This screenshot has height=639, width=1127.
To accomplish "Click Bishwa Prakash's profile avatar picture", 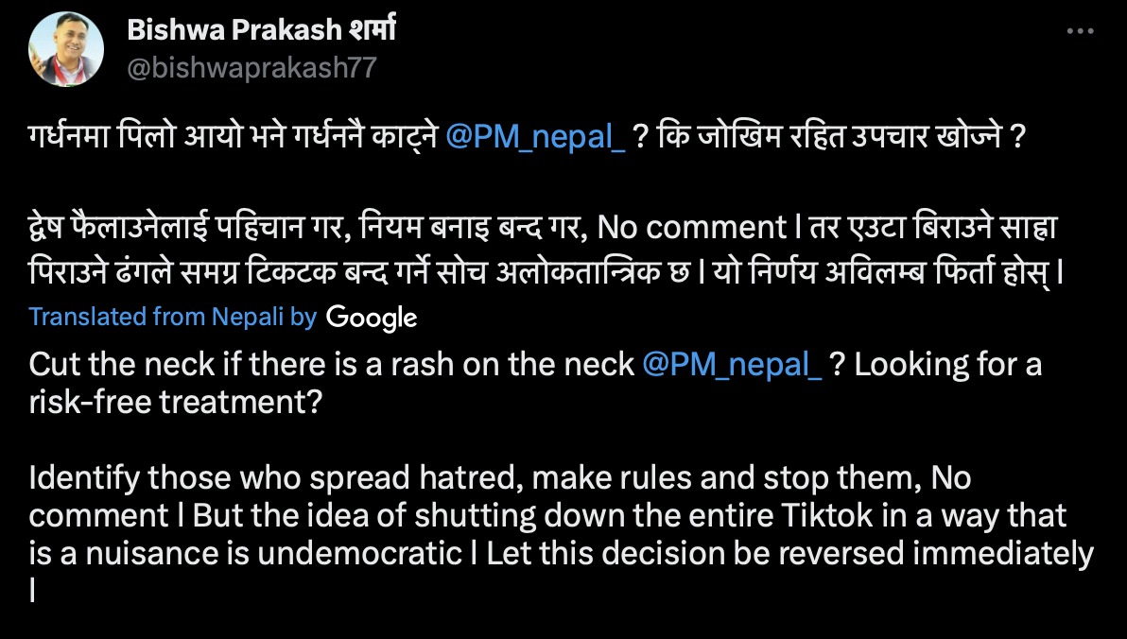I will [67, 50].
